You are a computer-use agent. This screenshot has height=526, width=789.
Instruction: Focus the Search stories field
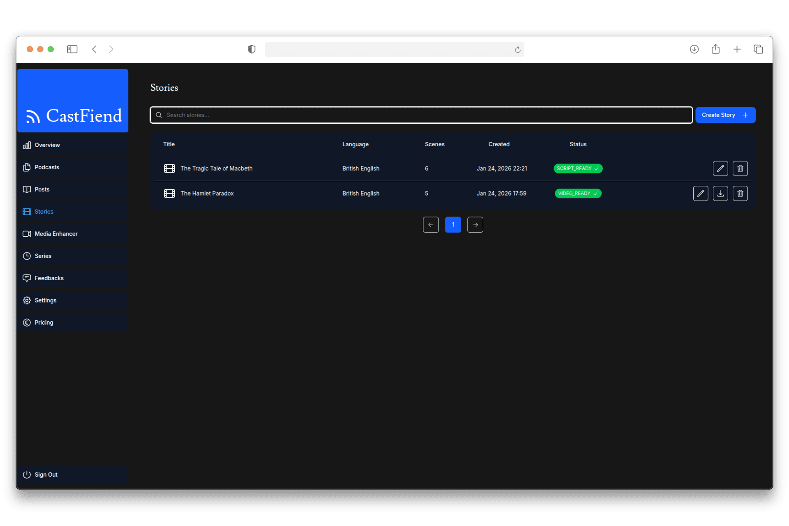pyautogui.click(x=421, y=115)
